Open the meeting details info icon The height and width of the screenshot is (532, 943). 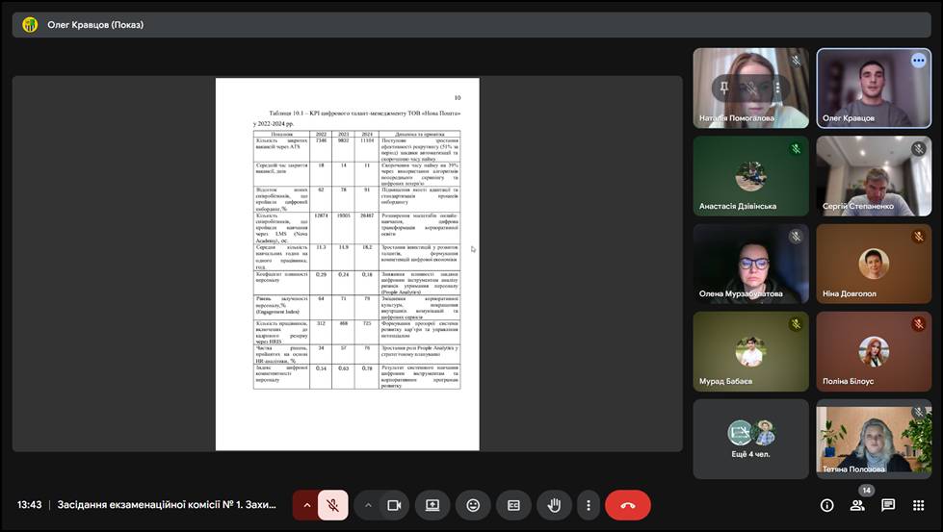826,505
